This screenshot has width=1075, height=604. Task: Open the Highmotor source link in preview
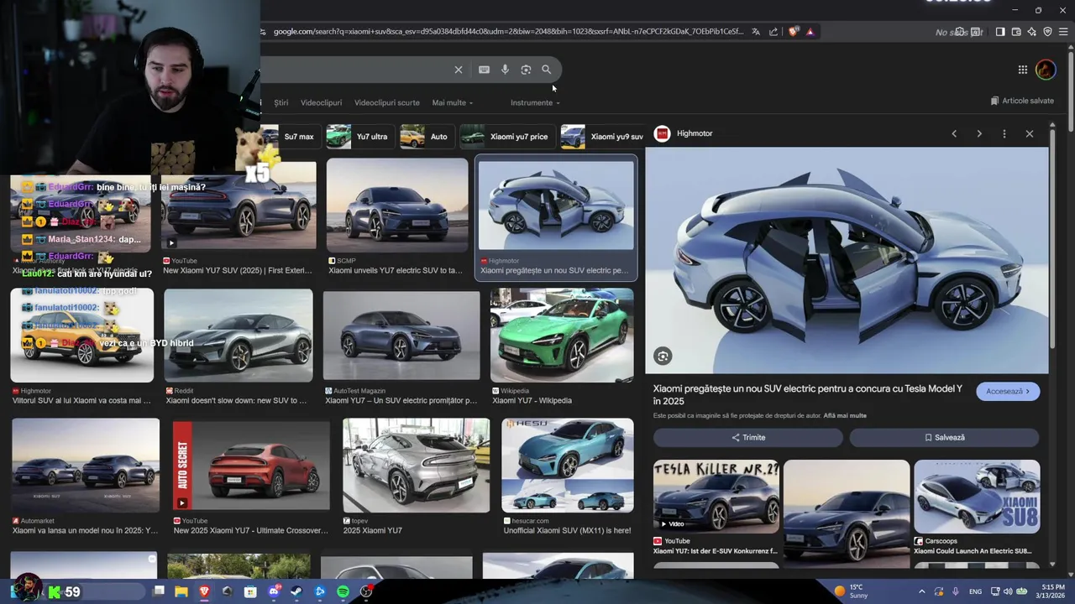click(x=684, y=133)
